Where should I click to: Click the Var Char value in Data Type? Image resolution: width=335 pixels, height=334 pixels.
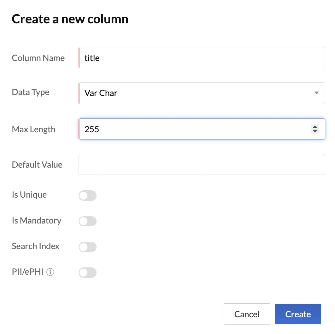101,93
